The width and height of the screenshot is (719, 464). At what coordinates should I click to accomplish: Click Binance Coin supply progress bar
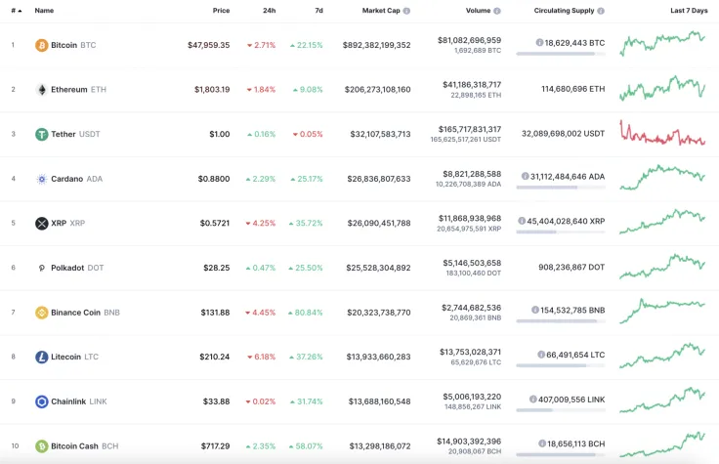(561, 321)
